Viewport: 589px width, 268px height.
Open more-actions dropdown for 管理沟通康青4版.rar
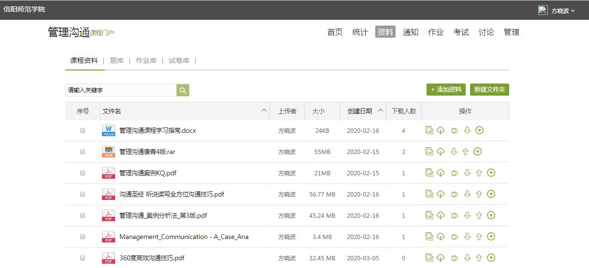pyautogui.click(x=477, y=152)
